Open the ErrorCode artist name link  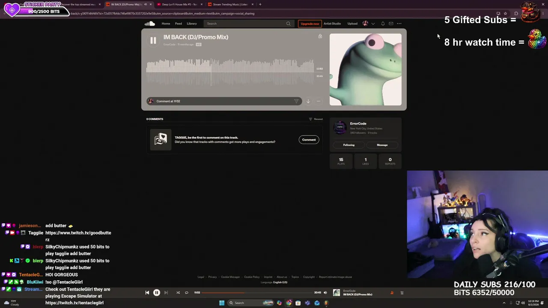(x=358, y=124)
